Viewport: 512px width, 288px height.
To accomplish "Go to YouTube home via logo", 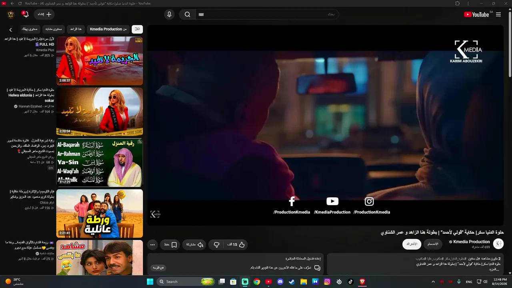I will [476, 14].
